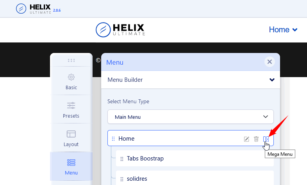The height and width of the screenshot is (185, 307).
Task: Click the Home item drag handle
Action: coord(113,139)
